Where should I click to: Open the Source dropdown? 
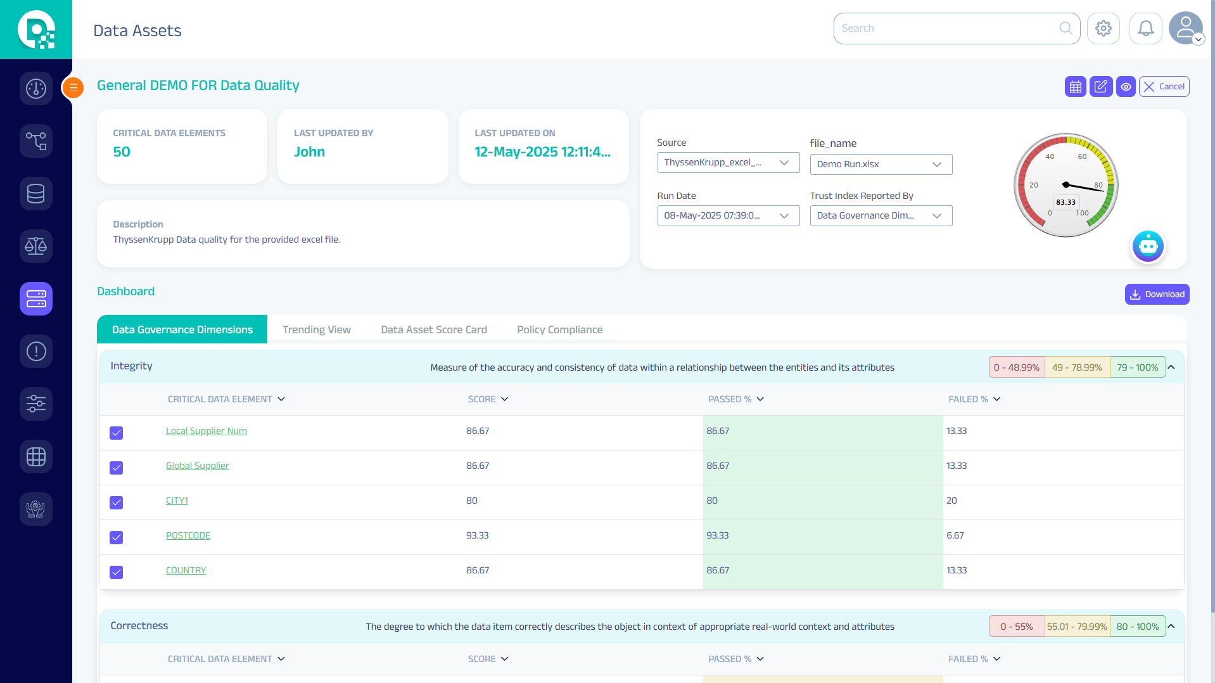click(728, 163)
